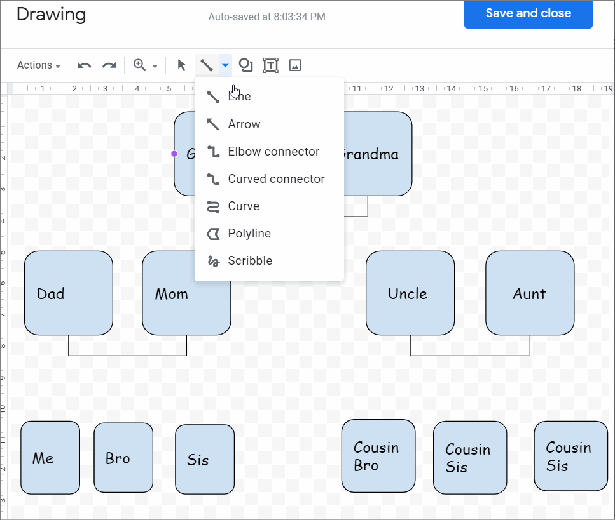This screenshot has height=520, width=615.
Task: Expand the zoom level dropdown
Action: click(x=155, y=66)
